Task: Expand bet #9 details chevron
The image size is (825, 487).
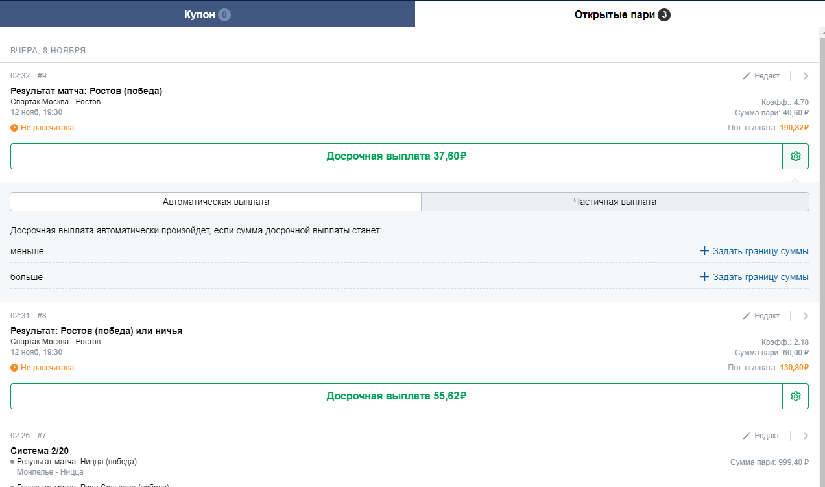Action: [x=806, y=76]
